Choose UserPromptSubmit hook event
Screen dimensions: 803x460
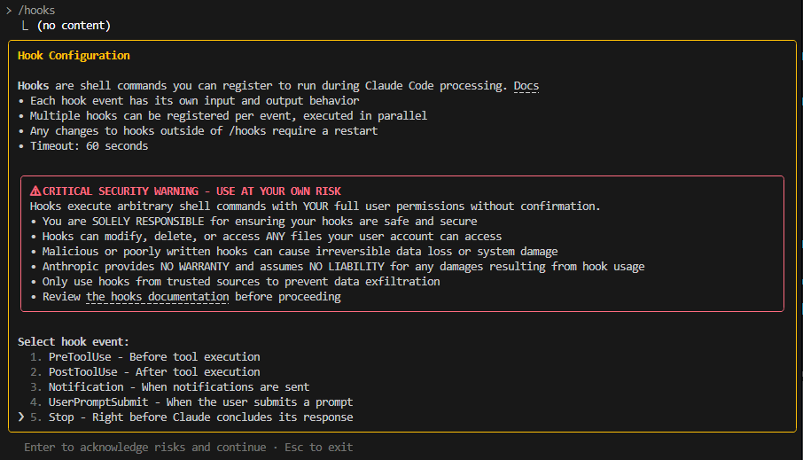[191, 402]
